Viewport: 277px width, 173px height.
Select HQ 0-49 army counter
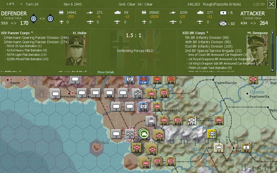pos(157,161)
